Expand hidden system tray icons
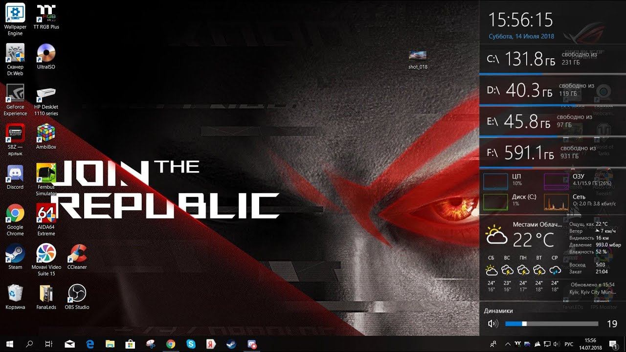Image resolution: width=626 pixels, height=352 pixels. (507, 344)
